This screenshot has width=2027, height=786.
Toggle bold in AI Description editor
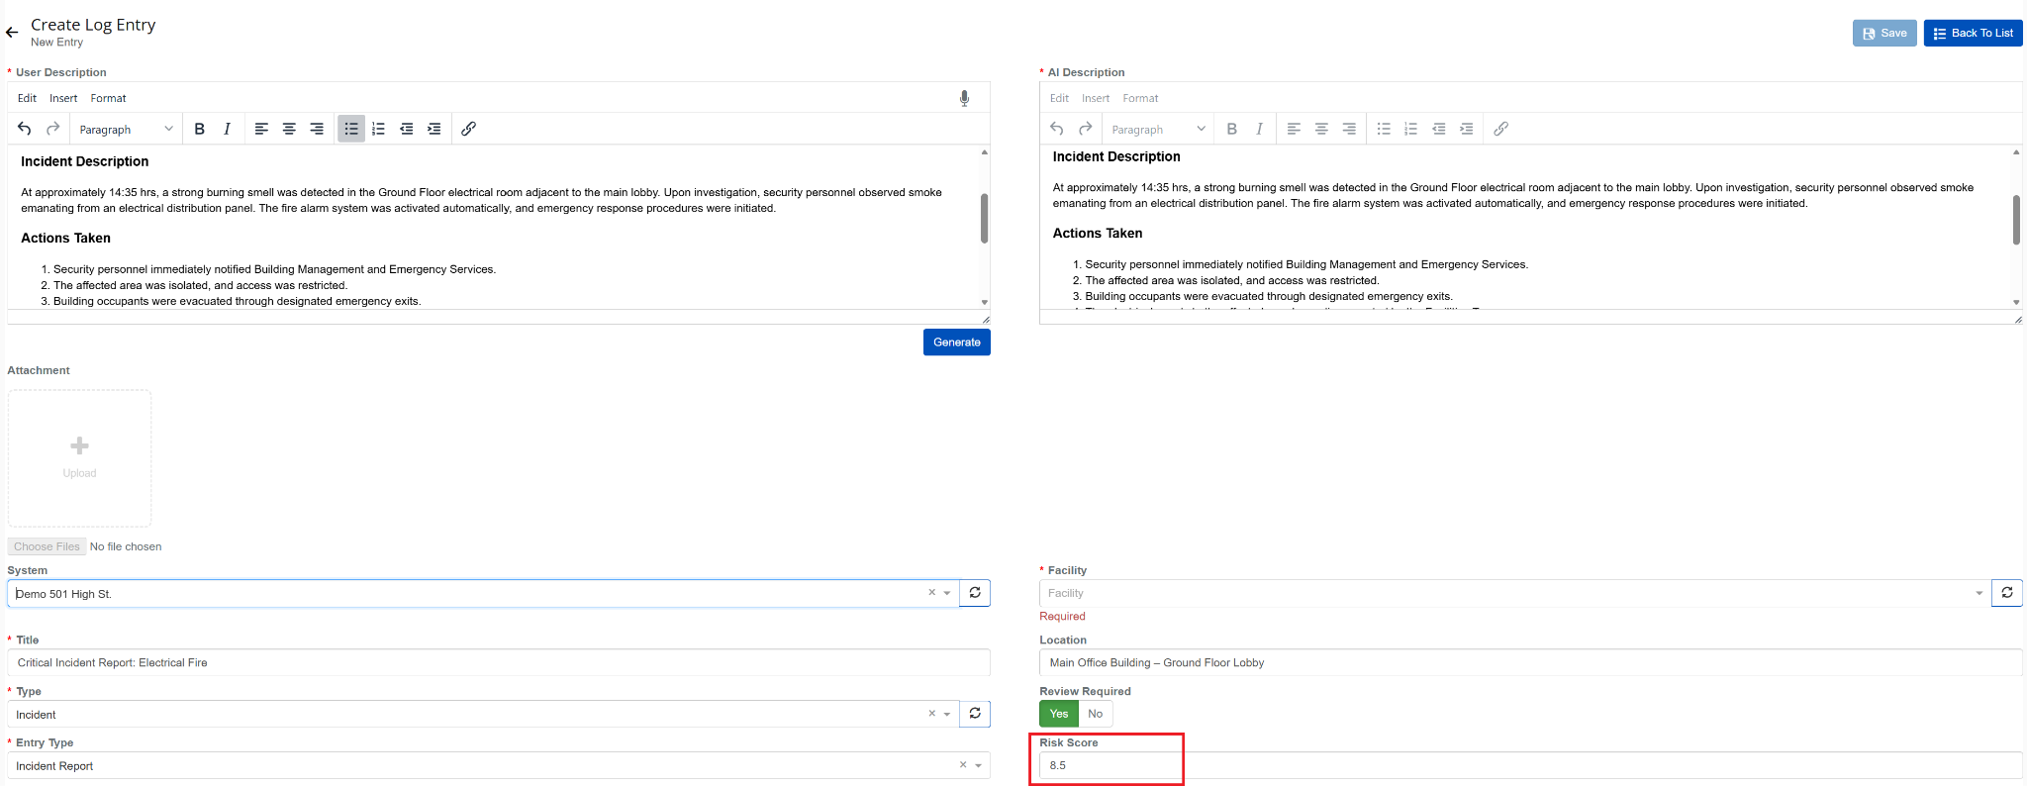pos(1232,129)
